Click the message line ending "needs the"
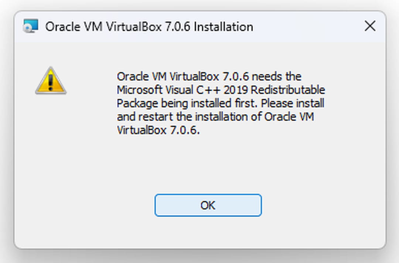Screen dimensions: 399x263 pos(209,77)
